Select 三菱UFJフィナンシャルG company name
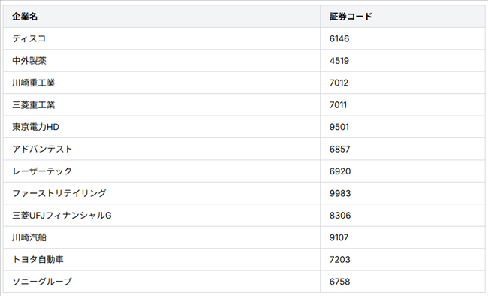 coord(62,216)
